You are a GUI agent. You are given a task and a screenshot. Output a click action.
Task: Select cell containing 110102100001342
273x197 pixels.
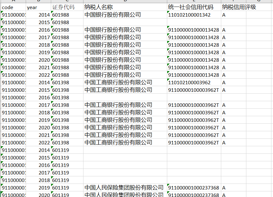click(194, 15)
